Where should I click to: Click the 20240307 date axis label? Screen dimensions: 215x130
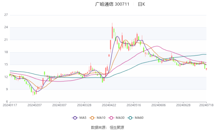tap(59, 105)
